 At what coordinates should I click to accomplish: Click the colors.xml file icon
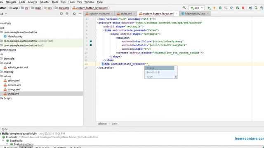tap(5, 81)
